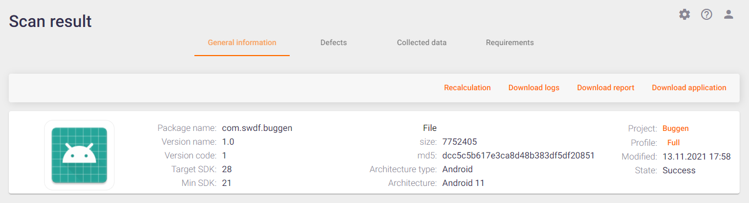749x203 pixels.
Task: Open settings via the gear icon
Action: point(685,14)
